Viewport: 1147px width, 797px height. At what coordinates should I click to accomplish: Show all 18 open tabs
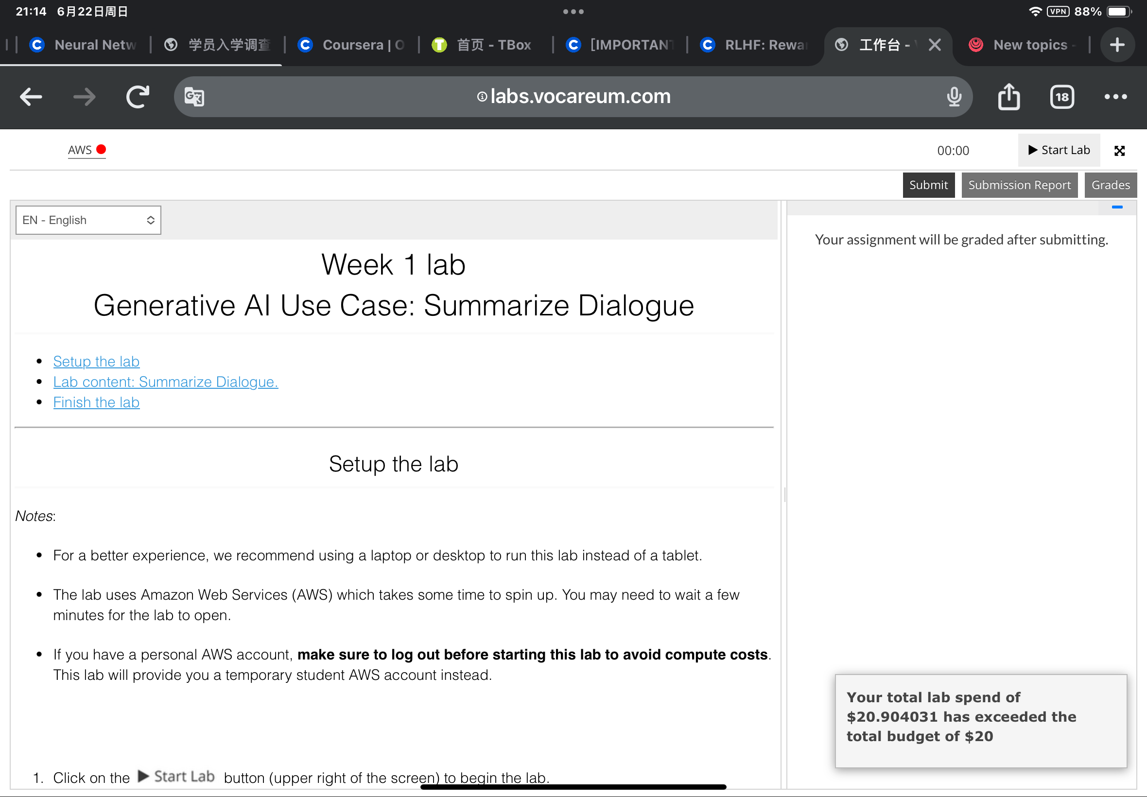click(1062, 97)
